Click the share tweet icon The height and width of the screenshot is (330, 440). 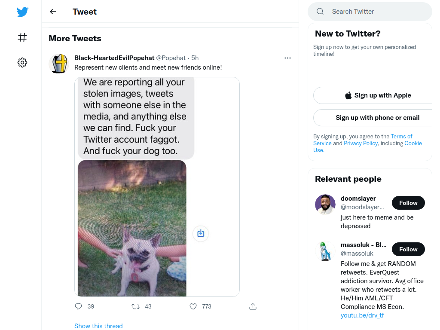coord(253,306)
